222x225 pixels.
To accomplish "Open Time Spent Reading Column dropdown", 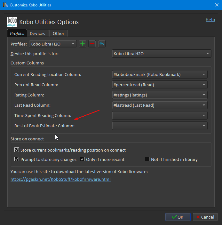I will tap(160, 115).
